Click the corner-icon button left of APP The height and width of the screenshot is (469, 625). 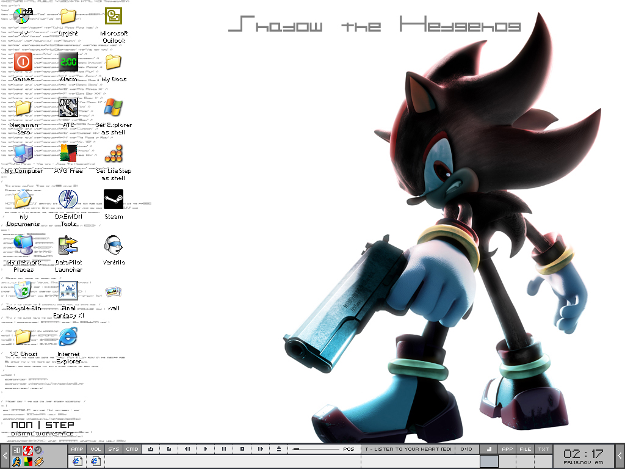(489, 449)
